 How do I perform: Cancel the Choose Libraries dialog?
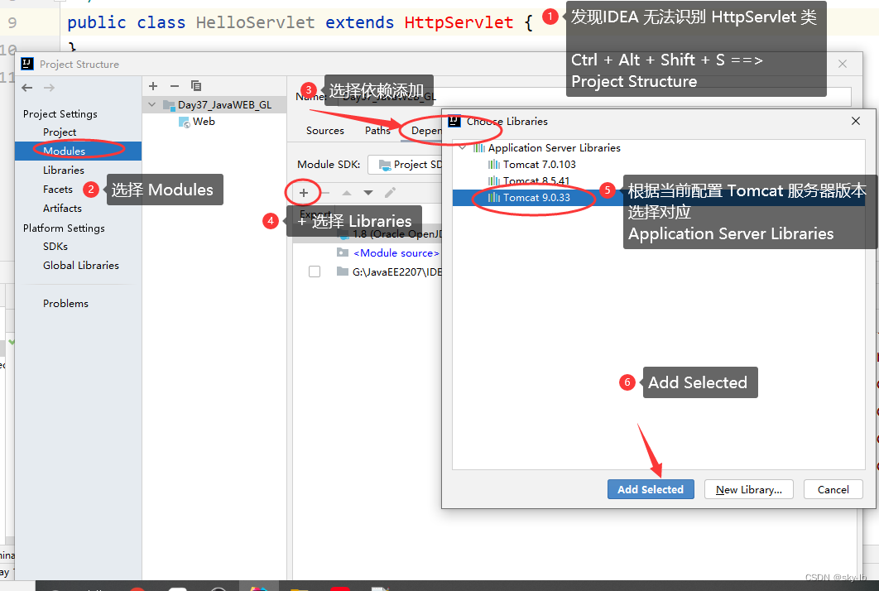coord(833,489)
